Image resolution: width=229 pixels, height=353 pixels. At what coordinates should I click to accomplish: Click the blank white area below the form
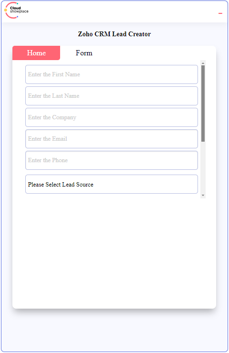click(114, 252)
